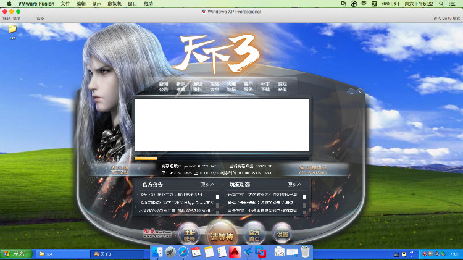Open Notification Center list icon

coord(452,4)
